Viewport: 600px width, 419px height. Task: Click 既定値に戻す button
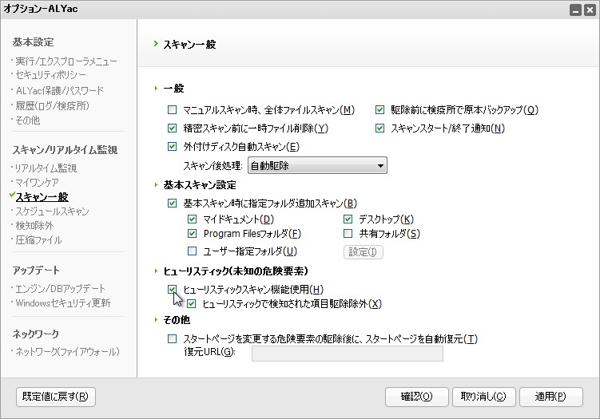point(55,397)
